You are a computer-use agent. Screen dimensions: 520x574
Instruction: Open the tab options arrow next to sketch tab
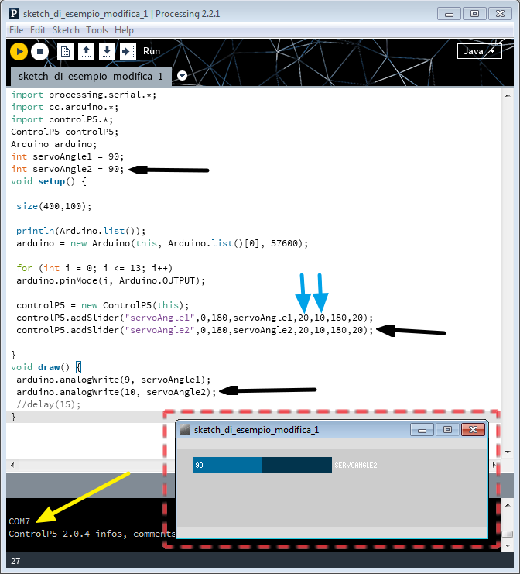(x=182, y=76)
